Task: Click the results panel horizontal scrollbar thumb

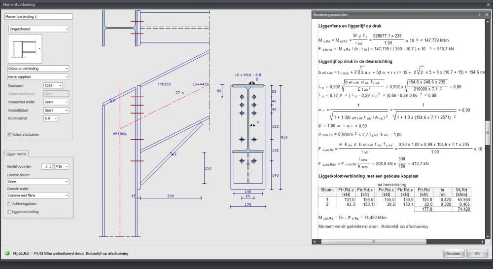Action: pos(374,242)
